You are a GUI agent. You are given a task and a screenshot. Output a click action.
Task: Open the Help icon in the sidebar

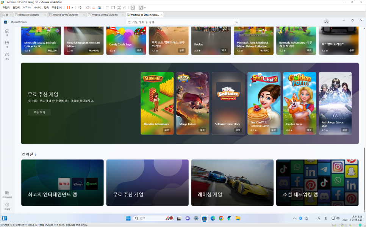(7, 206)
